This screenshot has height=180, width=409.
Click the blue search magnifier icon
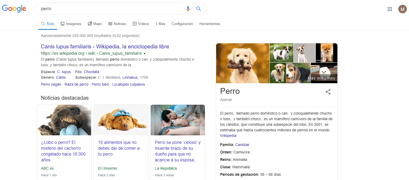pos(198,9)
